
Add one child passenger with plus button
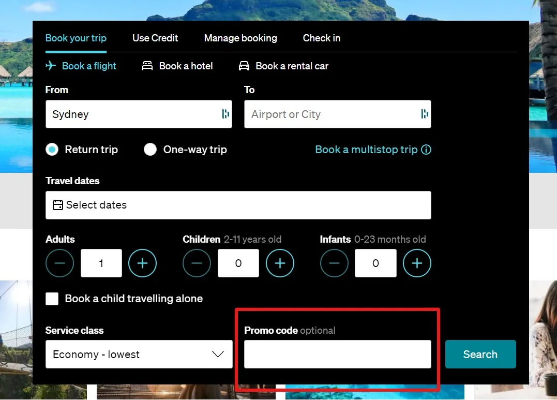[280, 263]
